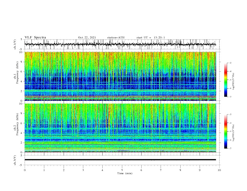Click the ch.1 voltage waveform trace

[x=120, y=44]
